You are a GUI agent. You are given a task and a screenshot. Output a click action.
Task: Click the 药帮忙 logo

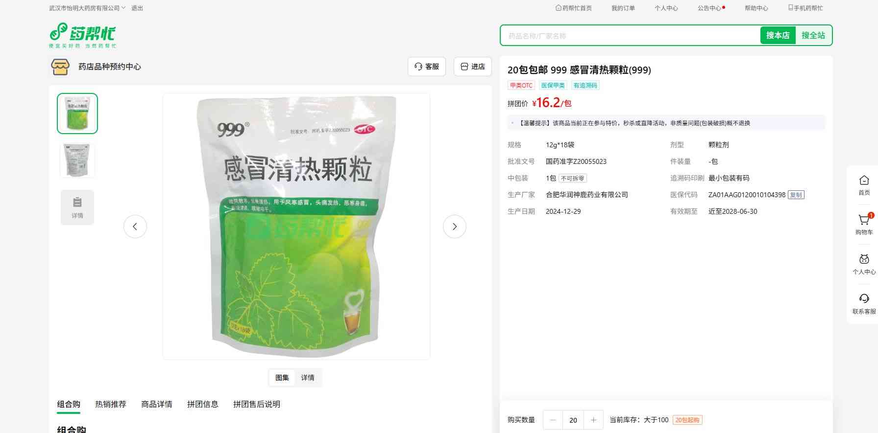click(x=83, y=35)
